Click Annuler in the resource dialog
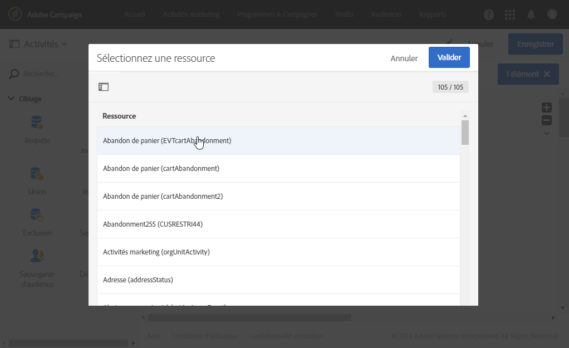 pyautogui.click(x=404, y=58)
